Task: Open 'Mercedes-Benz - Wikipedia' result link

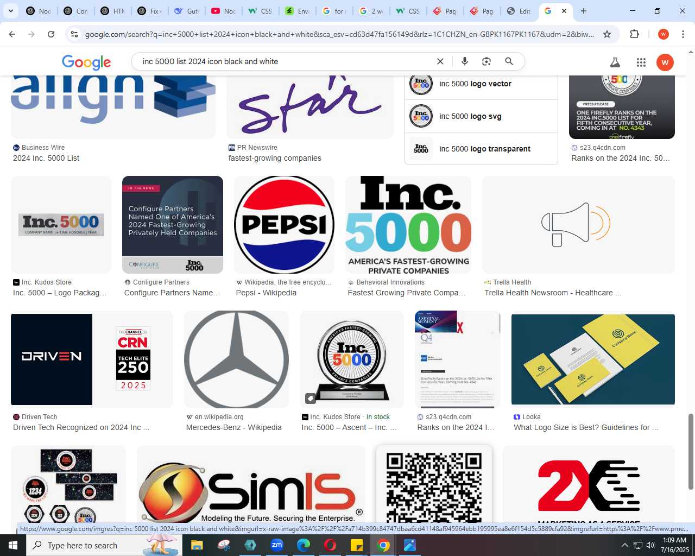Action: [x=234, y=427]
